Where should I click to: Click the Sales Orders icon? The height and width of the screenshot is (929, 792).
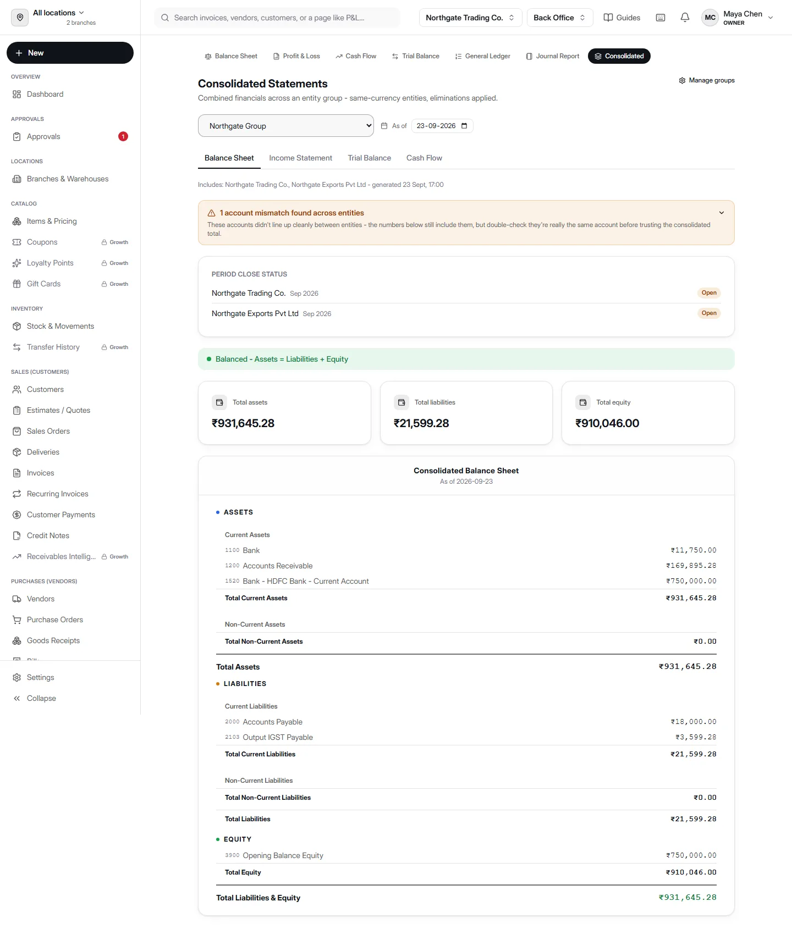click(x=17, y=431)
